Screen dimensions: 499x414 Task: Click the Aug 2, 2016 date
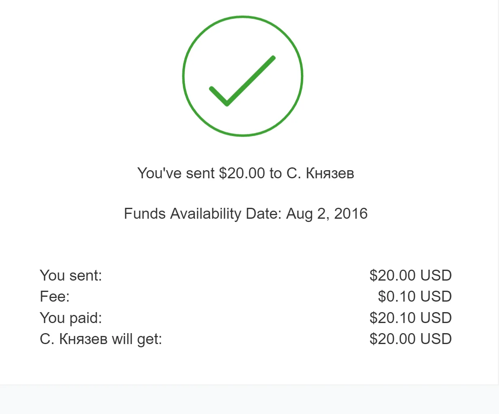point(327,213)
